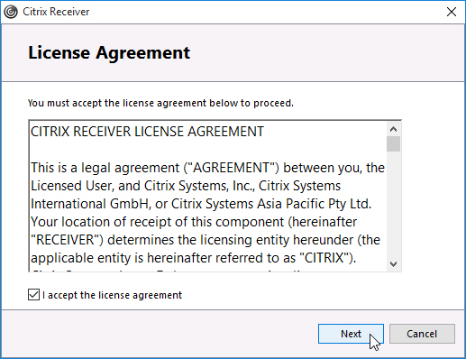Proceed with the Next button
This screenshot has height=359, width=466.
(351, 334)
